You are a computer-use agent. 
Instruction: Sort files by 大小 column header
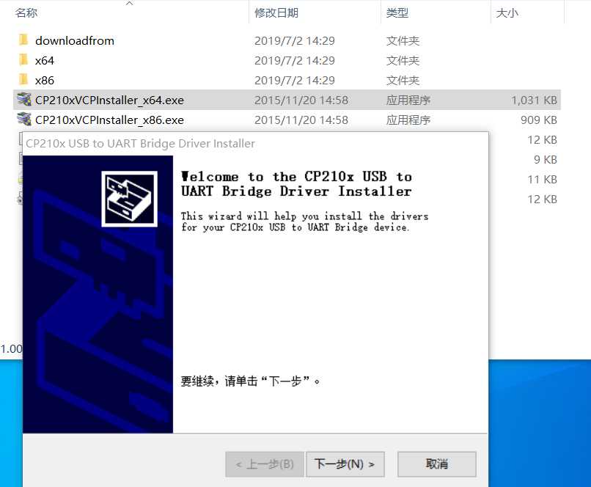coord(507,12)
